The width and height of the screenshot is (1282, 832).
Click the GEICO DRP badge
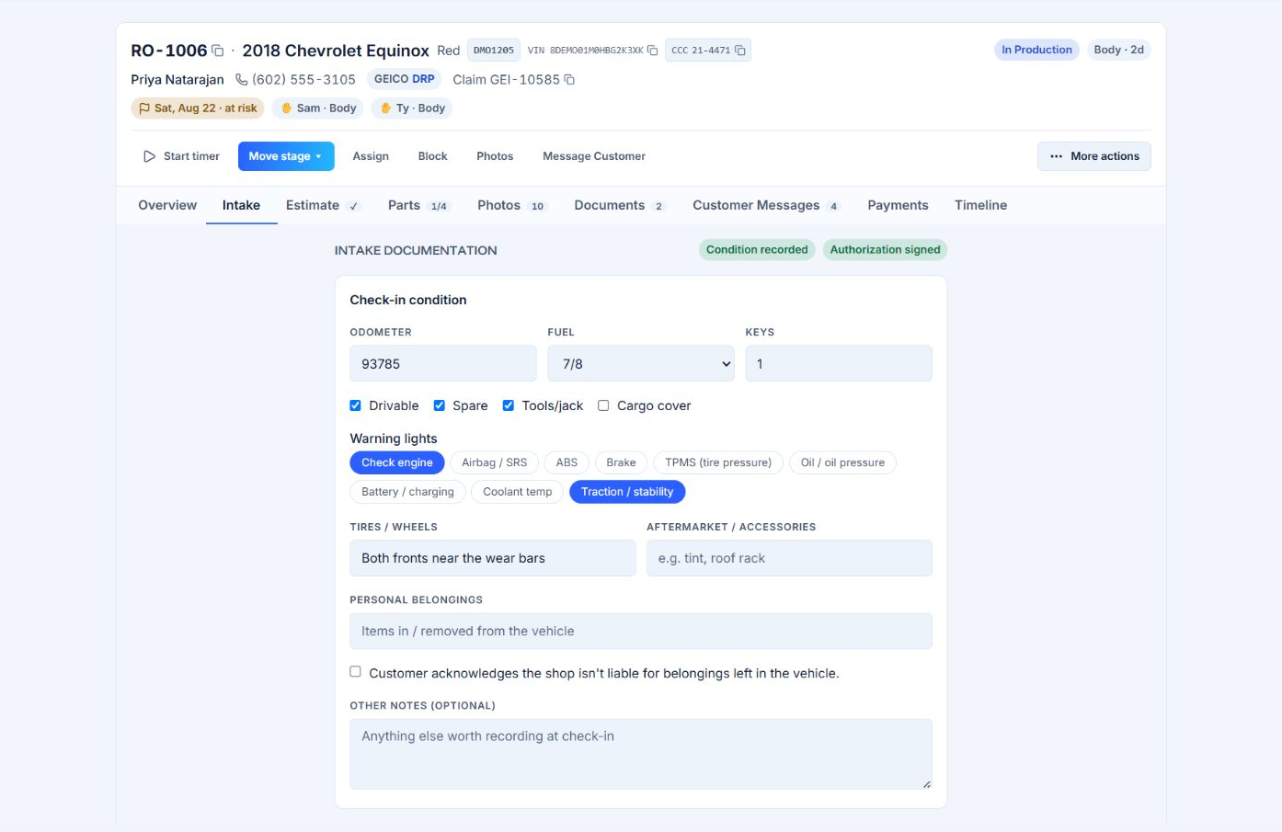[404, 79]
